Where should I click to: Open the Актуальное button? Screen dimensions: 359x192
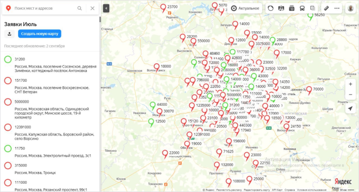coord(245,8)
